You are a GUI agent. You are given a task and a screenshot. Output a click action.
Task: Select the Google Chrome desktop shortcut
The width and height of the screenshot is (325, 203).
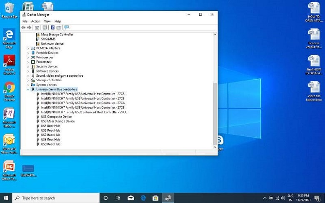tap(9, 91)
